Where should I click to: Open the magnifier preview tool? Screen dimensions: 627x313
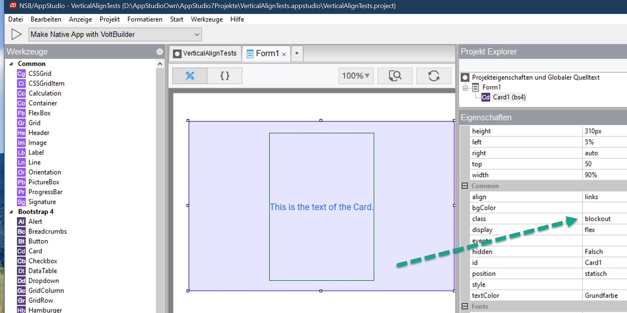click(x=395, y=76)
